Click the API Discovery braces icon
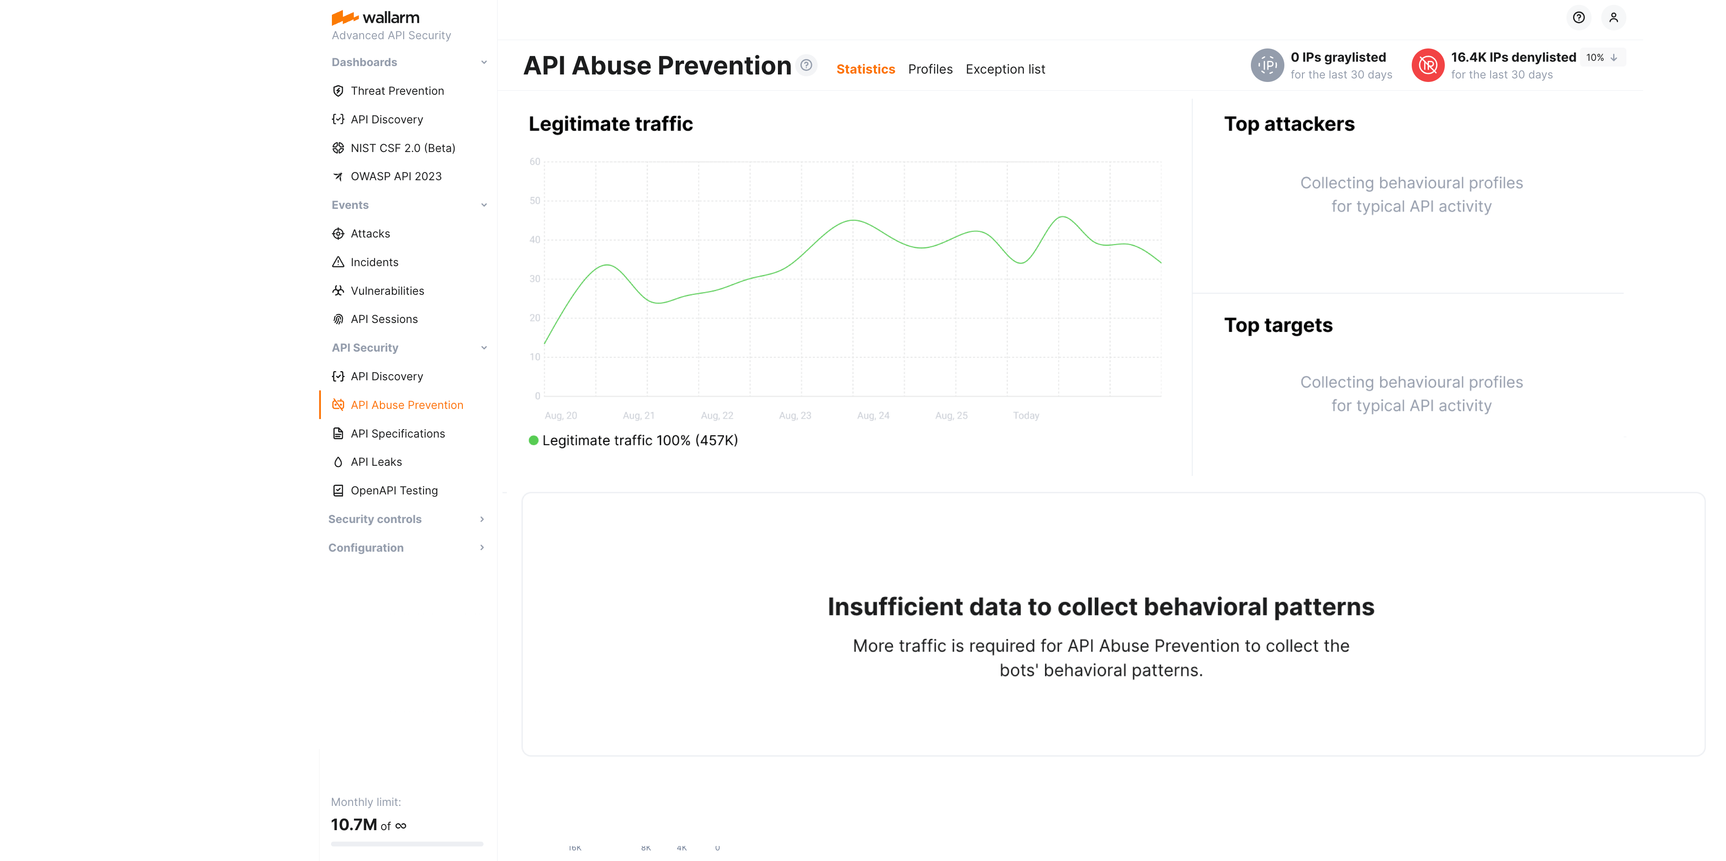This screenshot has height=861, width=1726. coord(339,119)
